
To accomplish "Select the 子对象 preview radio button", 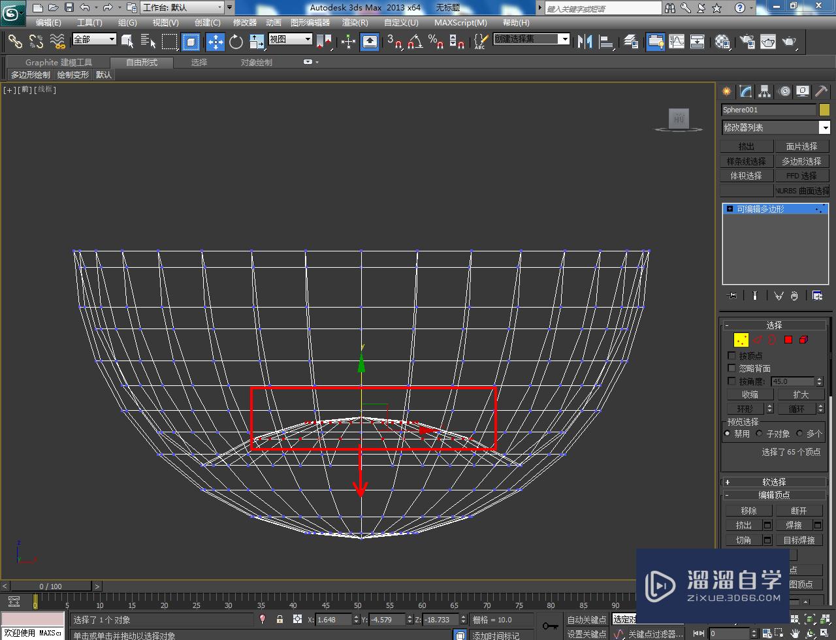I will coord(759,434).
